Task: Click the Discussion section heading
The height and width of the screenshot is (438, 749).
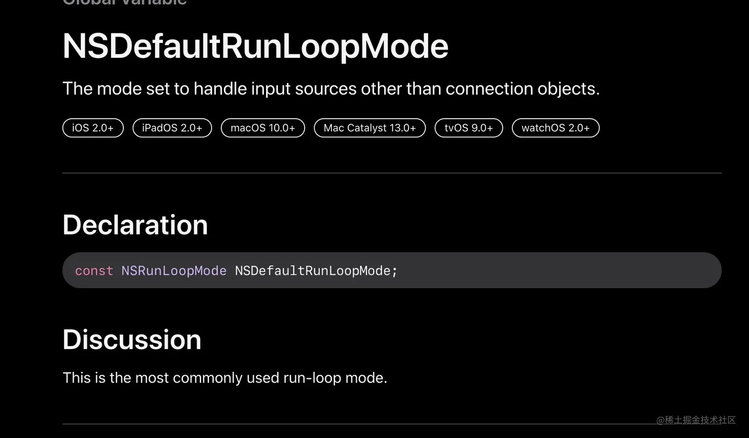Action: tap(132, 340)
